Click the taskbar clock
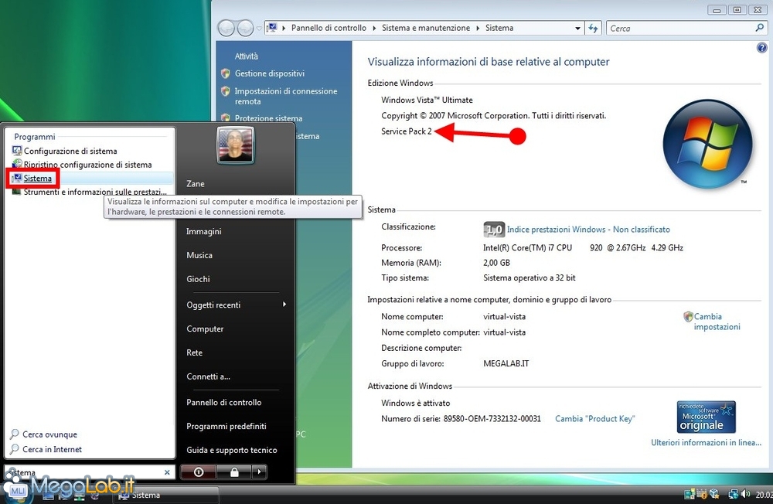 764,494
